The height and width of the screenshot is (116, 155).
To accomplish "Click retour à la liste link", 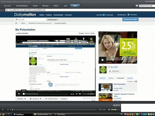I will click(22, 33).
